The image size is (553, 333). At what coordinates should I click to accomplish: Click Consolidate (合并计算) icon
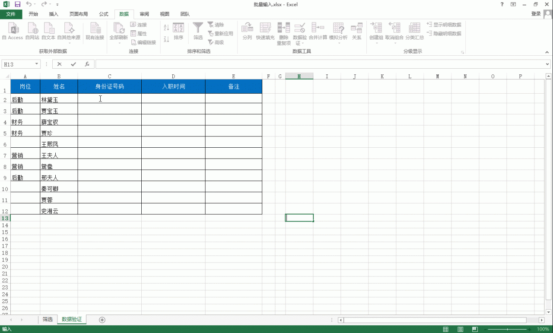click(318, 28)
